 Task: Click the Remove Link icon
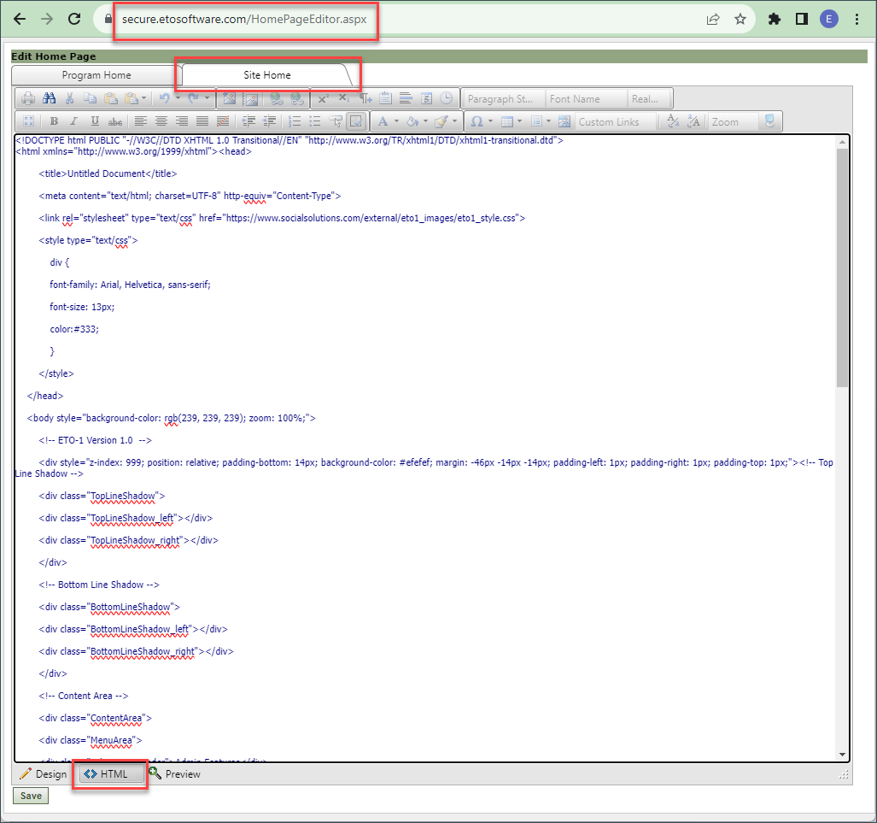coord(297,99)
